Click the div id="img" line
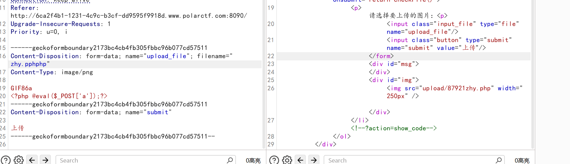Screen dimensions: 570x164 coord(394,80)
